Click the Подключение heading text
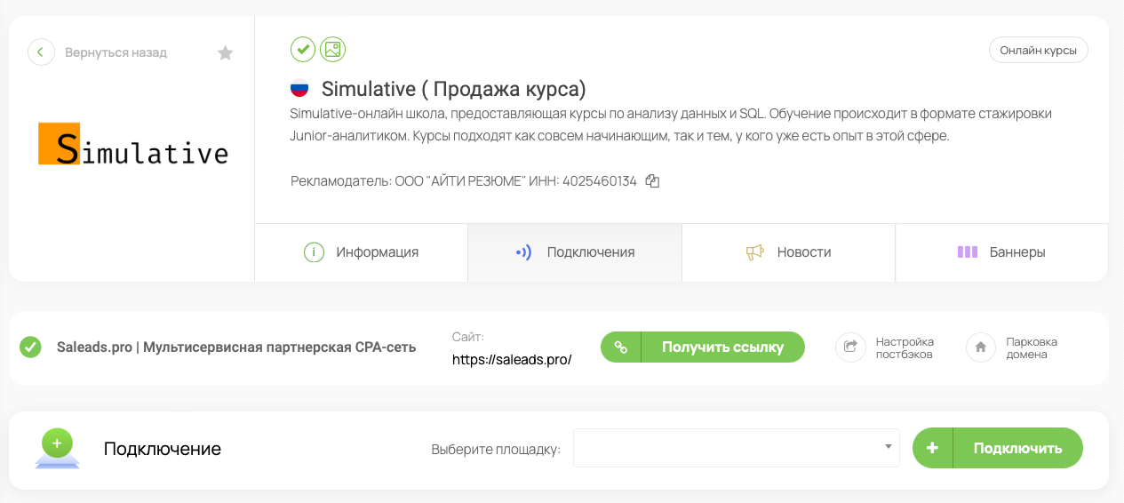 (163, 449)
